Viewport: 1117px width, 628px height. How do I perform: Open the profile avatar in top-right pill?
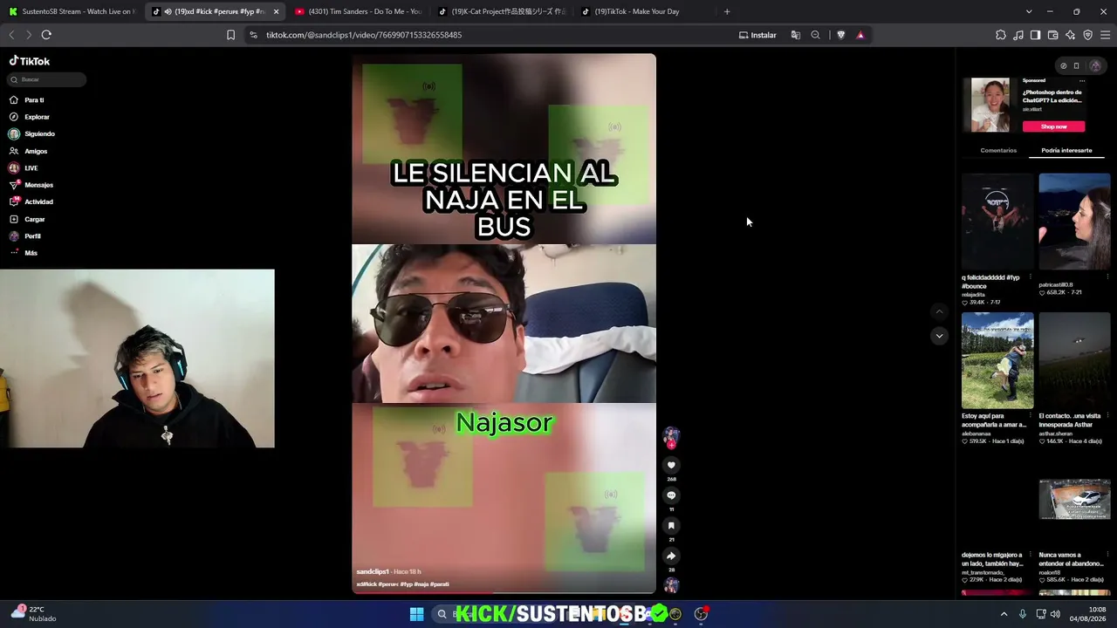tap(1095, 65)
